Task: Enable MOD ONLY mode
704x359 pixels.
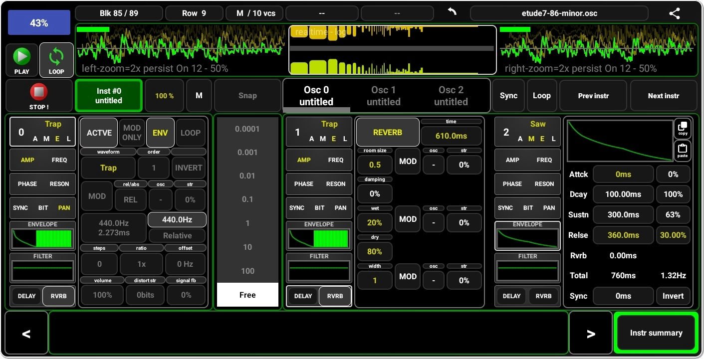Action: [132, 133]
